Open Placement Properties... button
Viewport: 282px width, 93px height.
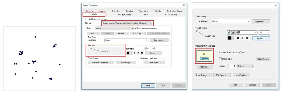101,62
